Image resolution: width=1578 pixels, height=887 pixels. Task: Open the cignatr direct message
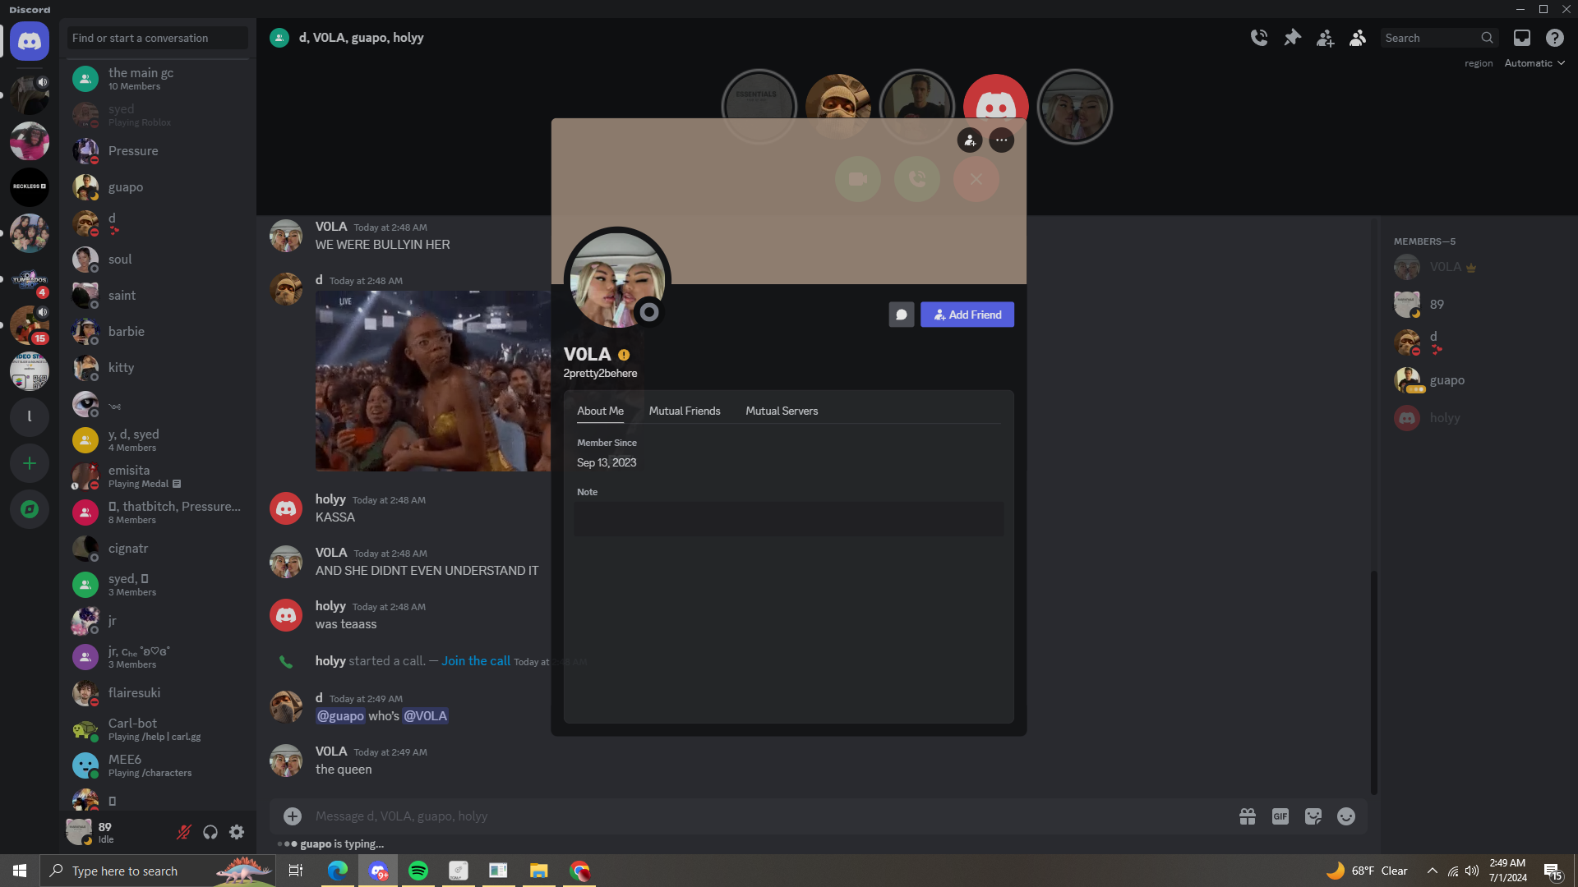(x=158, y=549)
